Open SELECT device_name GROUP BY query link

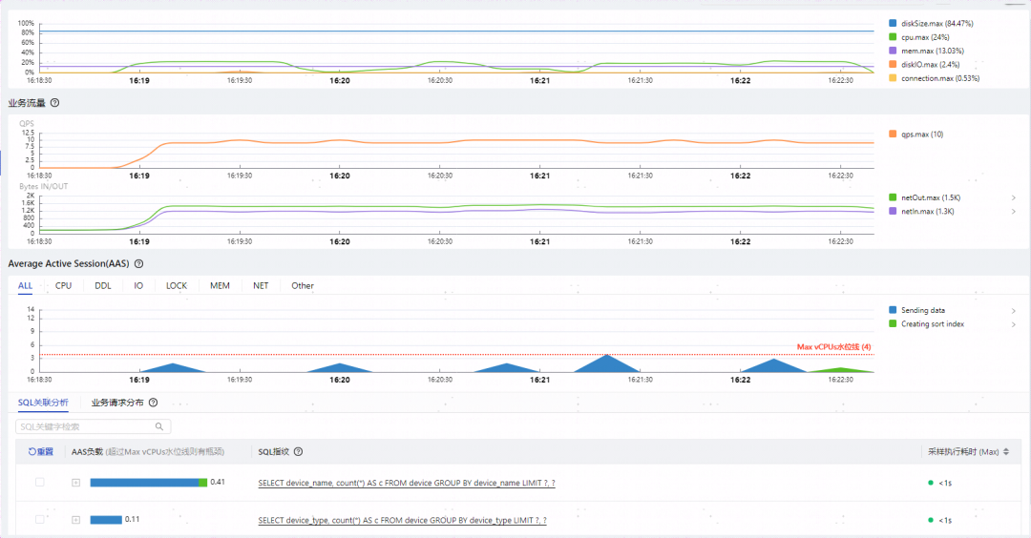407,483
